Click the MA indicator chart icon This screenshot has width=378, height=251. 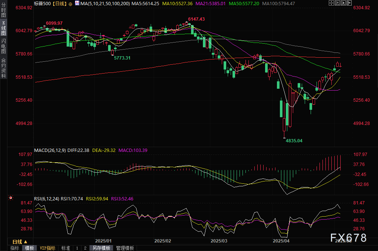(x=77, y=3)
